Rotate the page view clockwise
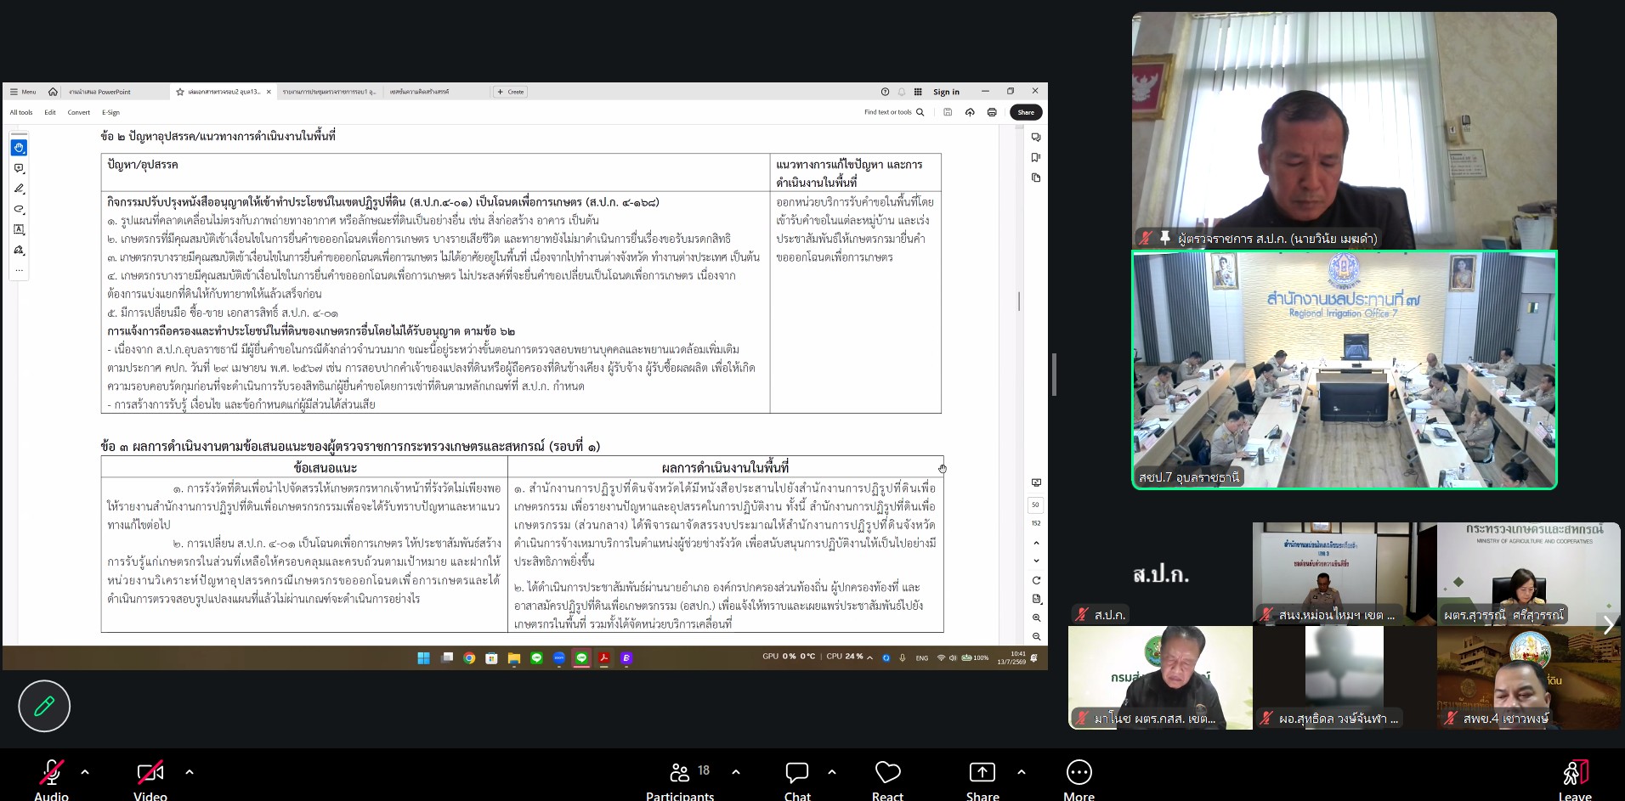Viewport: 1625px width, 801px height. pyautogui.click(x=1036, y=580)
